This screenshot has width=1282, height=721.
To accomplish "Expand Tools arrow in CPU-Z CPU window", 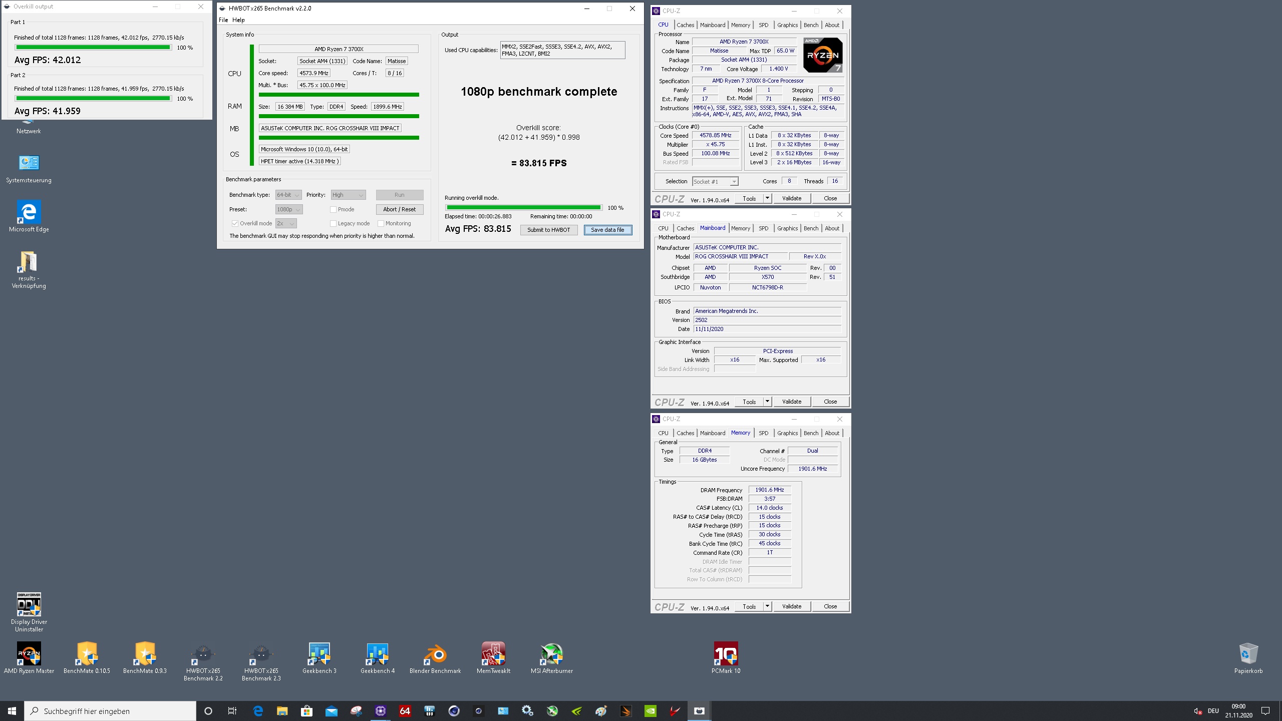I will tap(767, 198).
